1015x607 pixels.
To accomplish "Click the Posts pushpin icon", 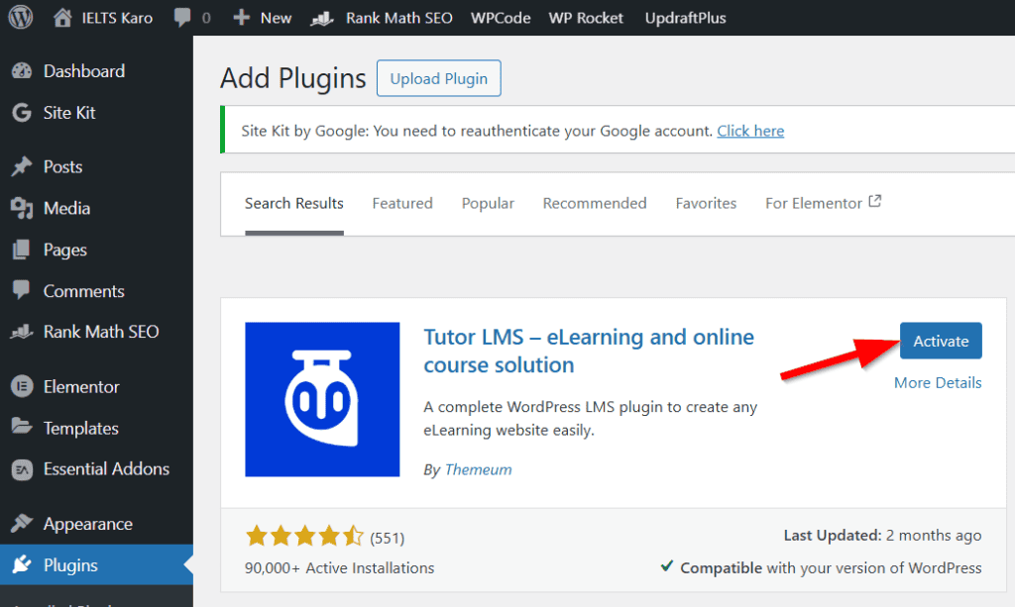I will click(x=22, y=166).
